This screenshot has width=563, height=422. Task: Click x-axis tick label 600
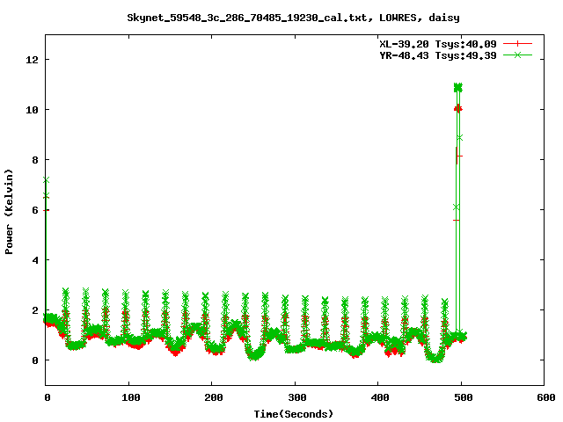click(x=546, y=397)
